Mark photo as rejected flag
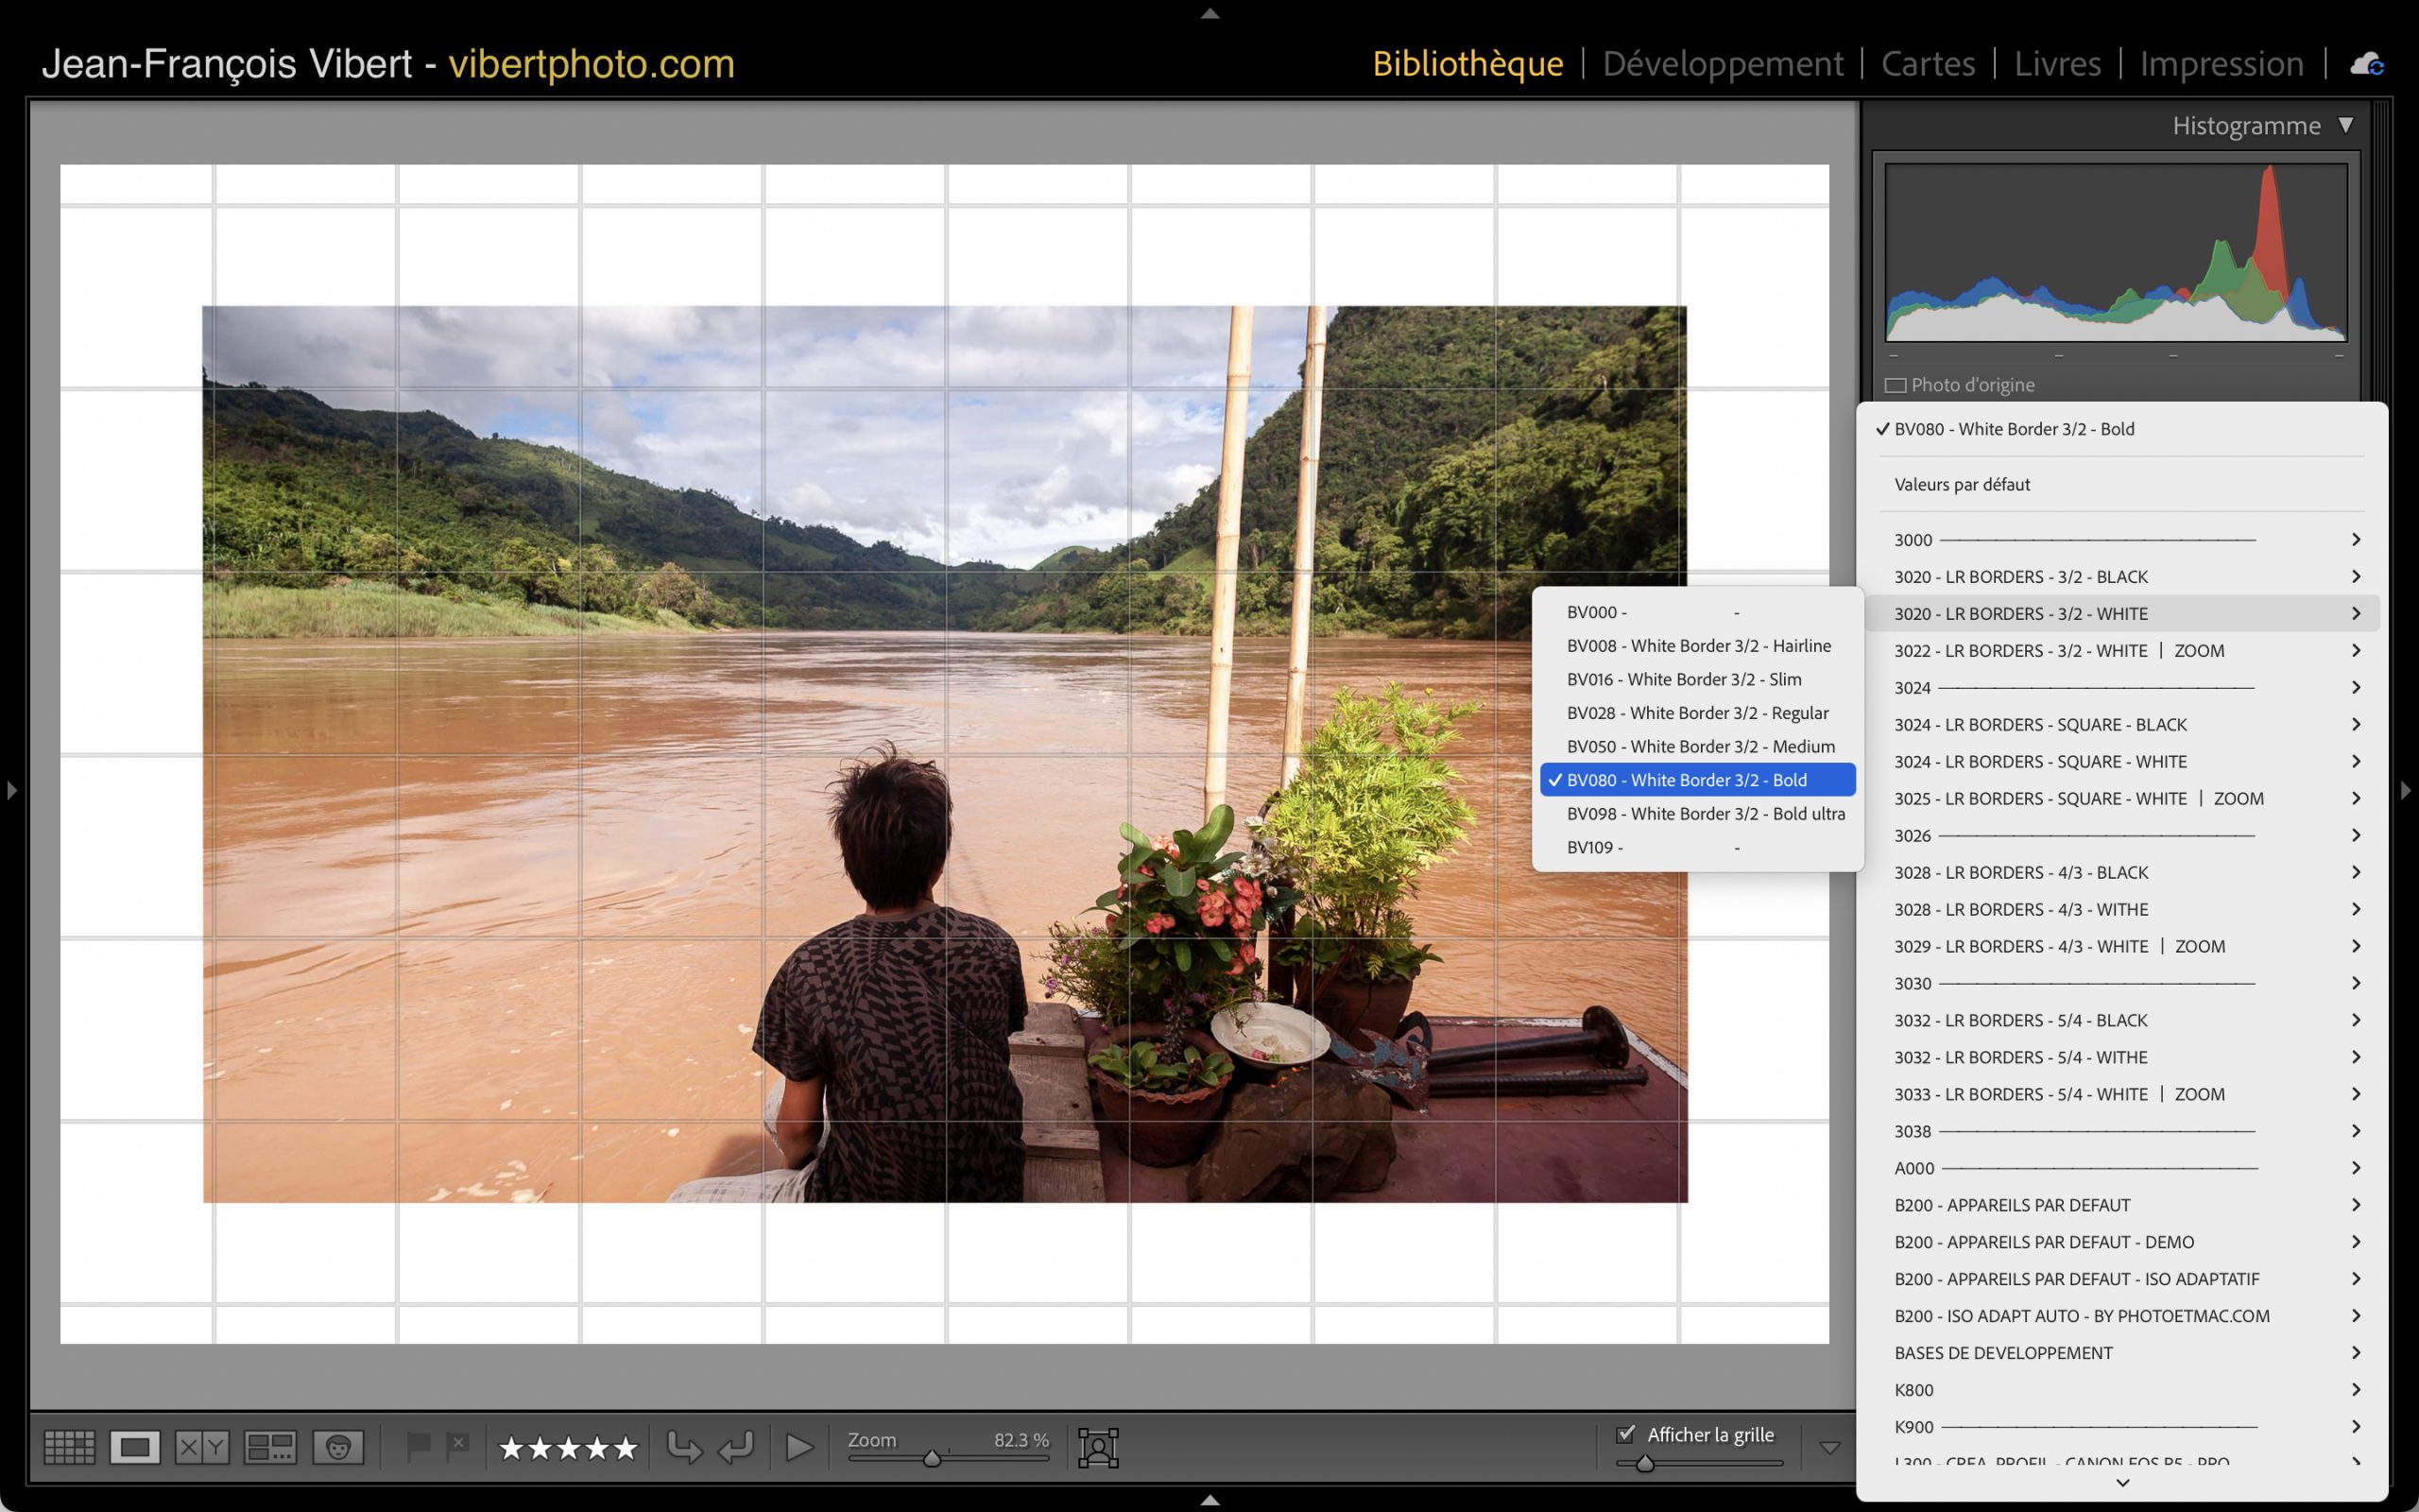The image size is (2419, 1512). [457, 1445]
